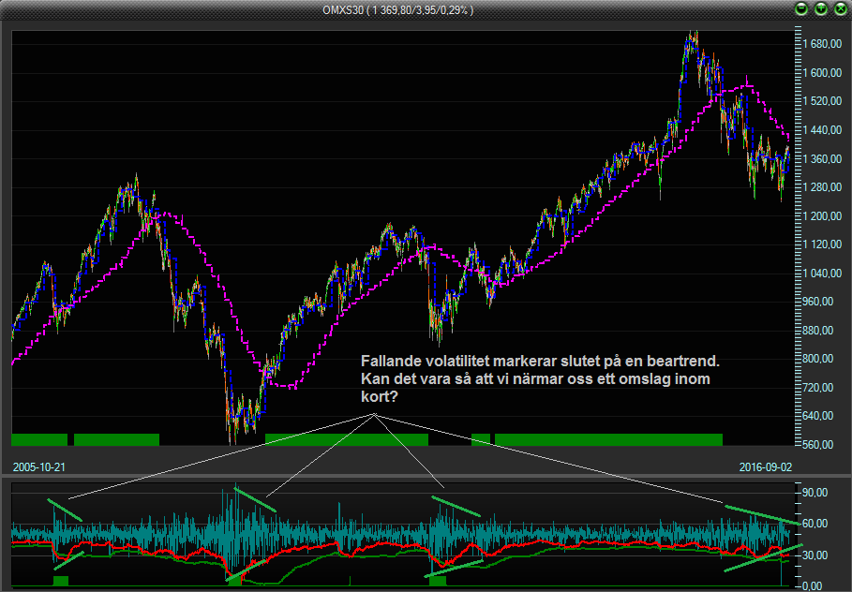Click the end date 2016-09-02
Screen dimensions: 852x592
[766, 467]
